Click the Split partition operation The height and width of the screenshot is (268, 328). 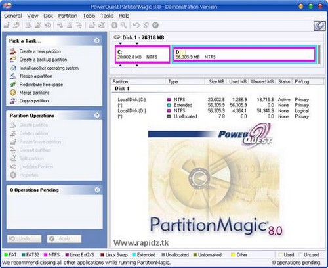31,158
